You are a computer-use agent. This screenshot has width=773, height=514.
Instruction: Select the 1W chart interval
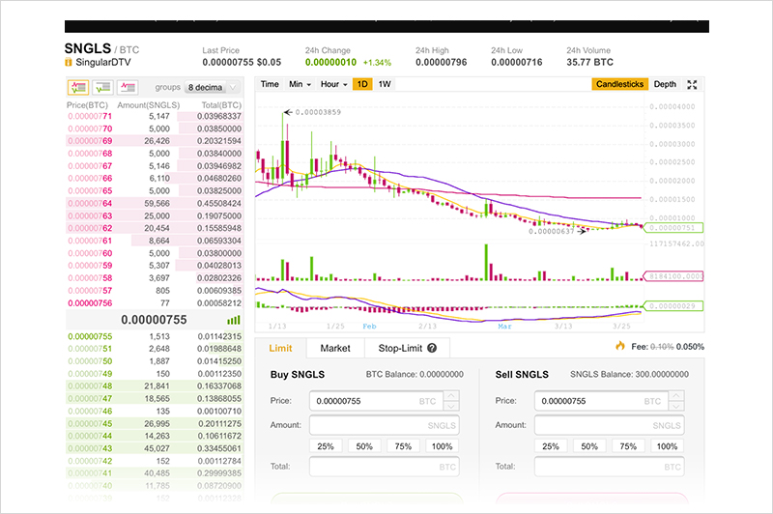385,84
